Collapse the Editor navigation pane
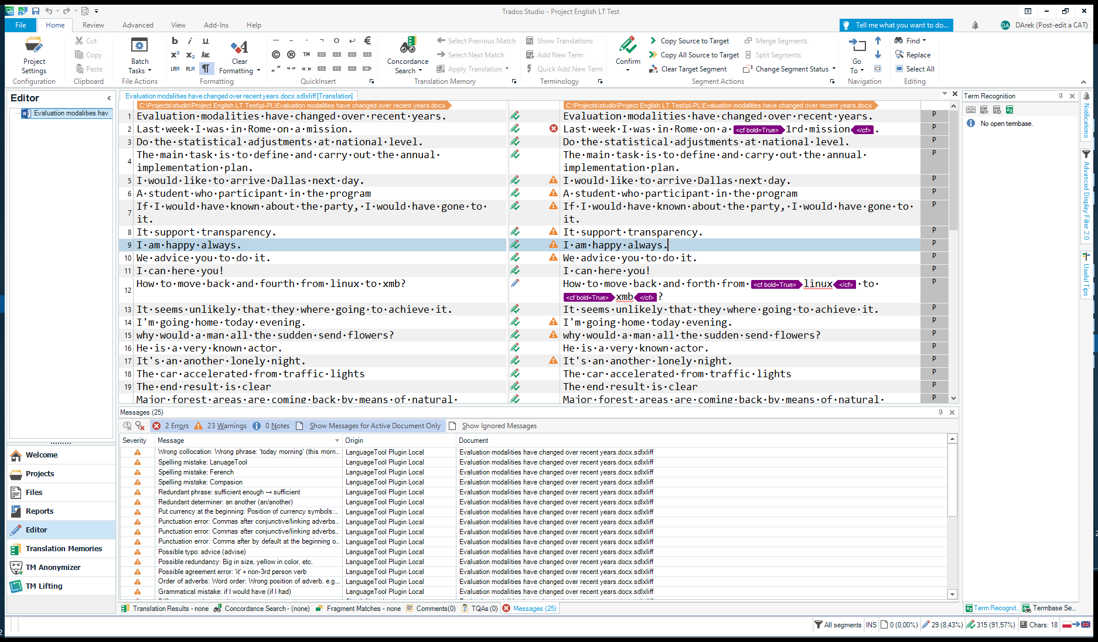Image resolution: width=1098 pixels, height=642 pixels. 109,98
